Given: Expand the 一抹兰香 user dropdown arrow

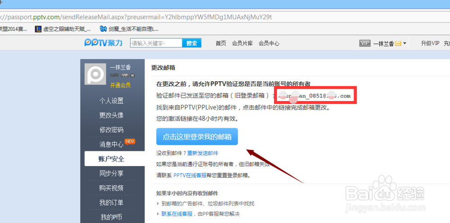Looking at the screenshot, I should pos(405,44).
